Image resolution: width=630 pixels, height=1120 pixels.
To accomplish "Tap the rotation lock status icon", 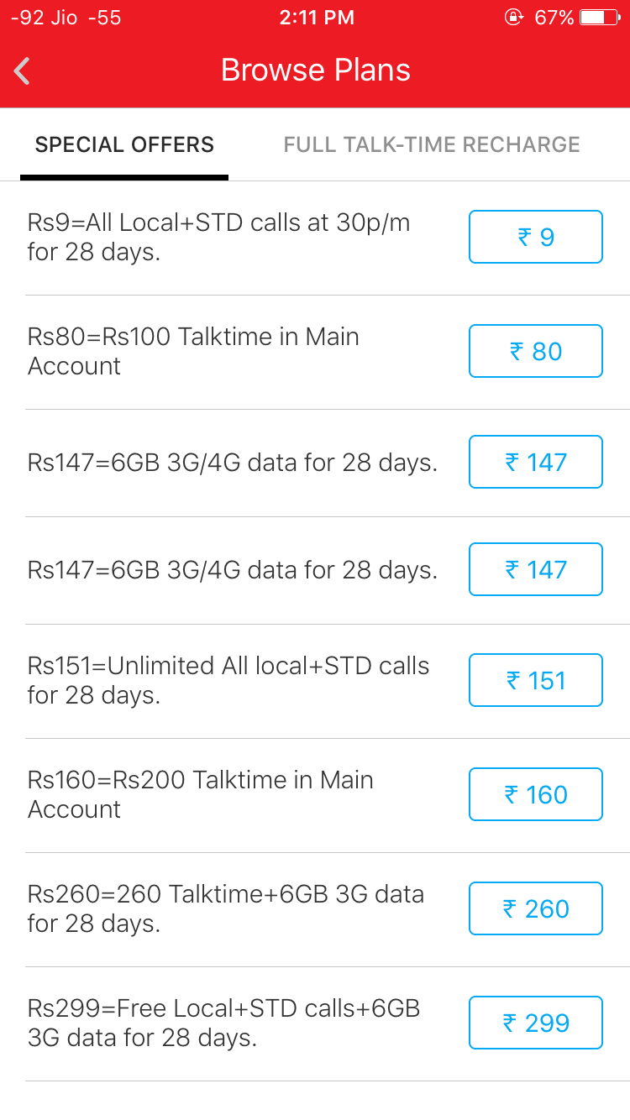I will [x=513, y=18].
